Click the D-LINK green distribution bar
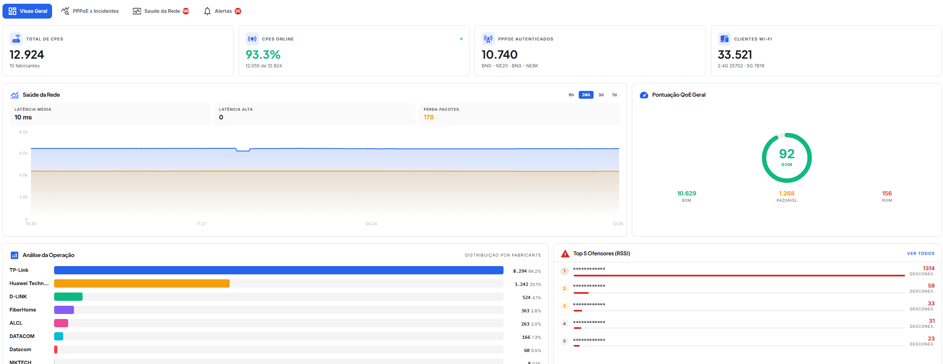Image resolution: width=943 pixels, height=364 pixels. pos(68,297)
